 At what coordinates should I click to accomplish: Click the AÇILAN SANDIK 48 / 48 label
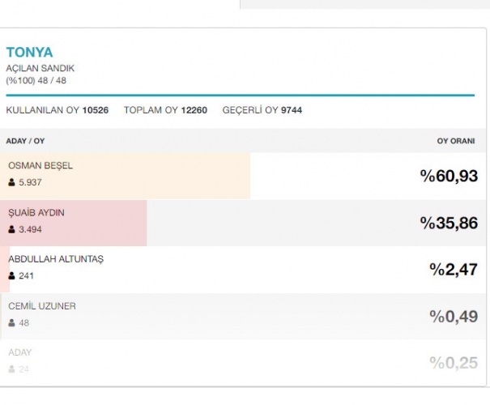tap(40, 74)
